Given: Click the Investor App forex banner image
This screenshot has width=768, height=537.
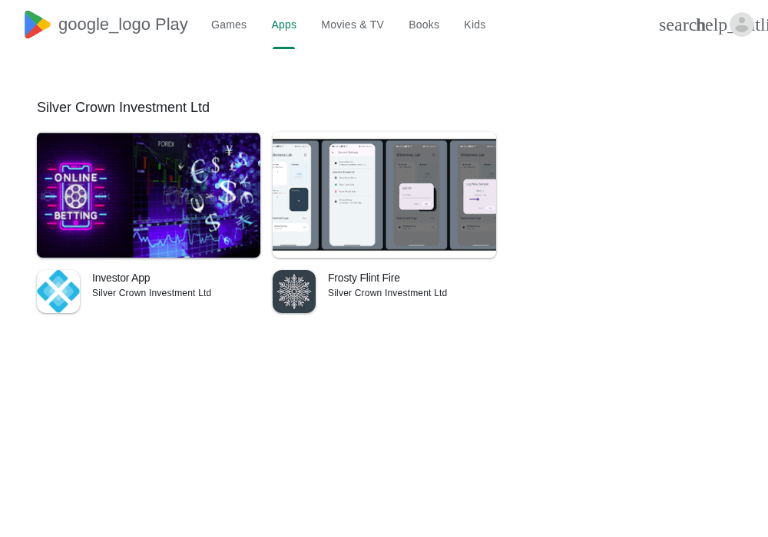Looking at the screenshot, I should coord(148,195).
